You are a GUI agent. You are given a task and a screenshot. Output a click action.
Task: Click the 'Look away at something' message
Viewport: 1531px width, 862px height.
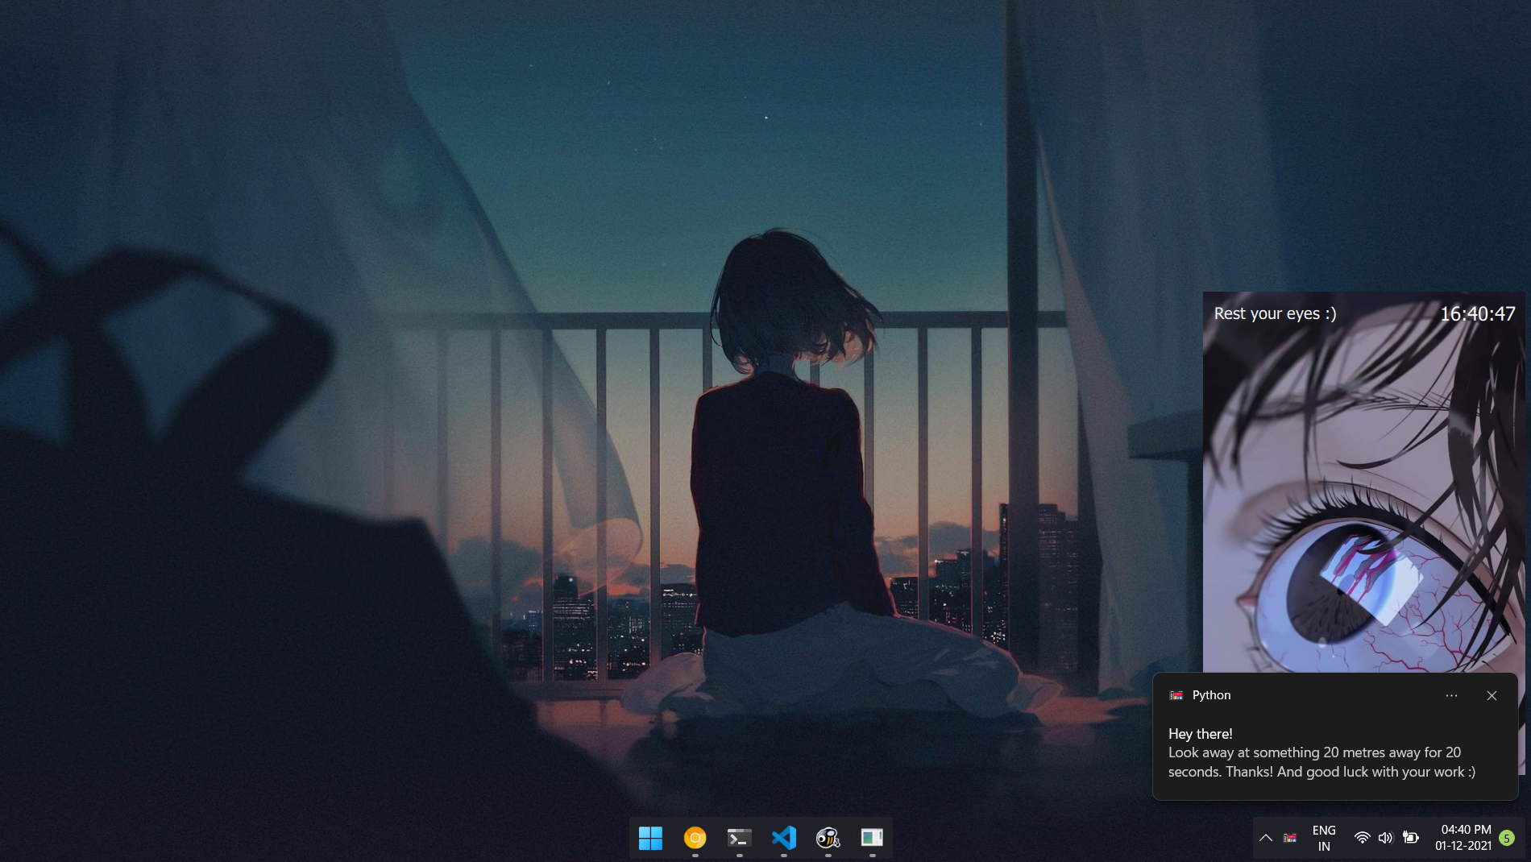(1322, 762)
